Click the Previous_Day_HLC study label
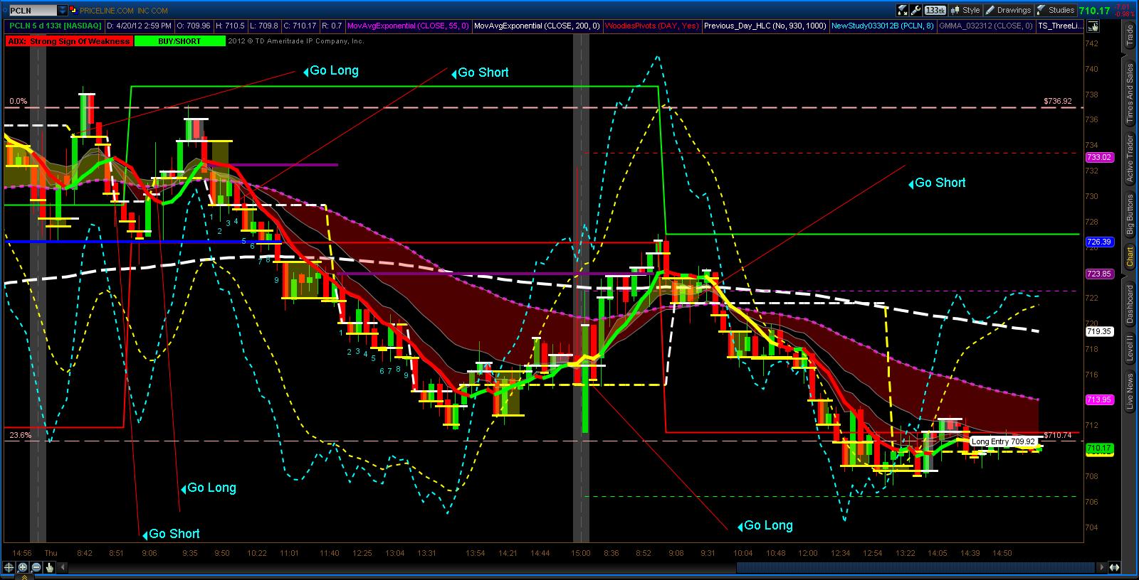Screen dimensions: 1139x580 click(x=765, y=26)
